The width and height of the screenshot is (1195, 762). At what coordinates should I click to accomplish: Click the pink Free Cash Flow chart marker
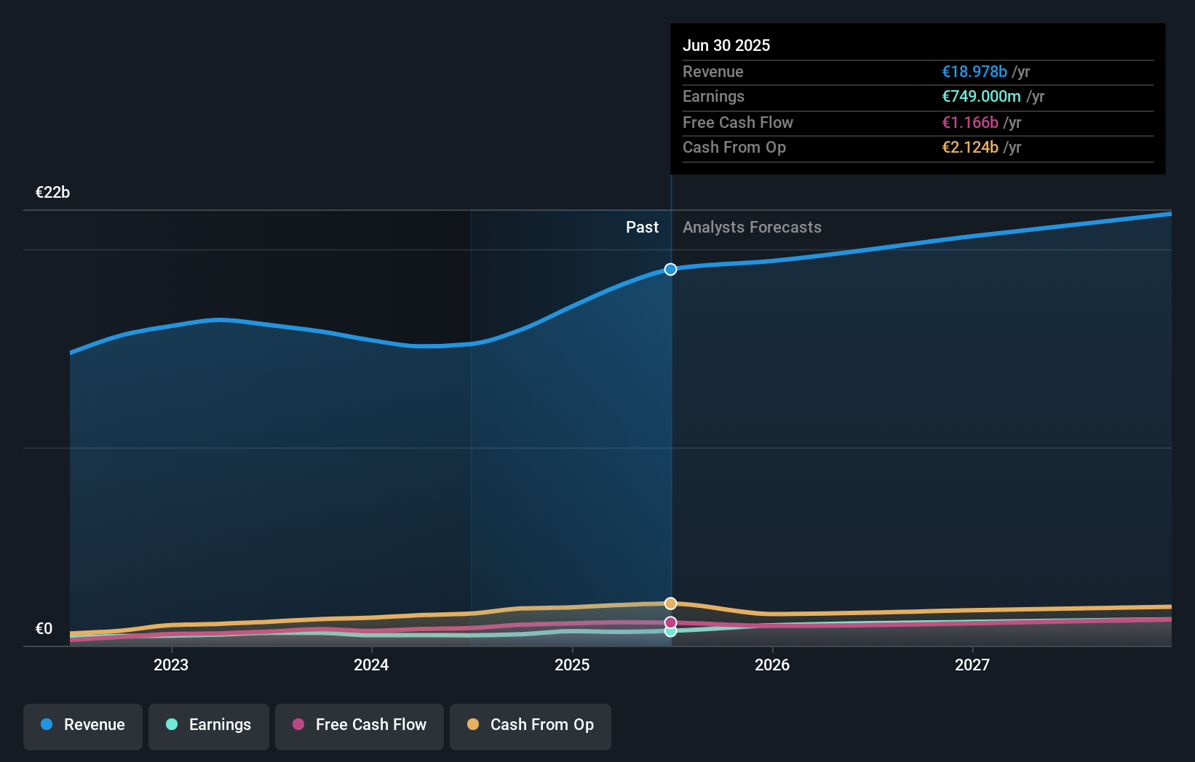pyautogui.click(x=670, y=621)
